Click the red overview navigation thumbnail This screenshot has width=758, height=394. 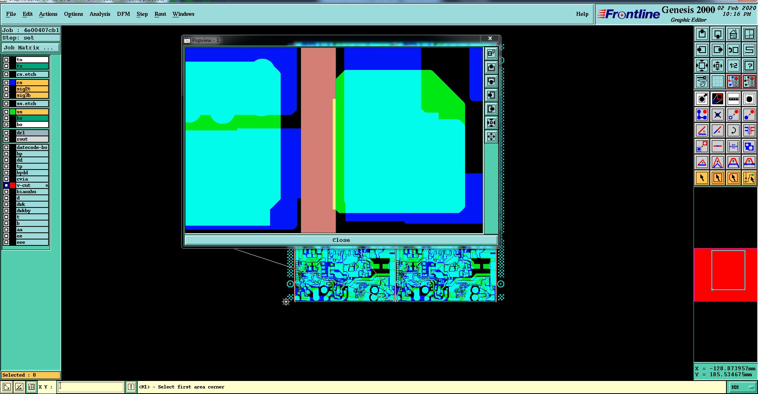(x=726, y=275)
